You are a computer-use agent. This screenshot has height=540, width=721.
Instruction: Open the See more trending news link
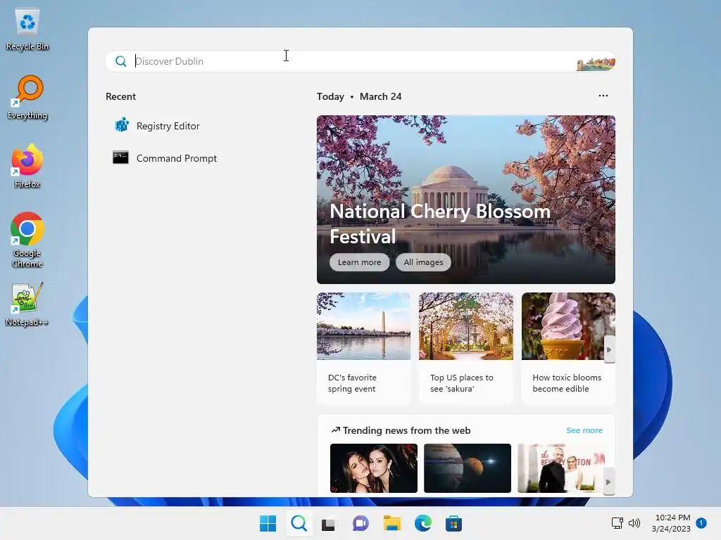[584, 430]
